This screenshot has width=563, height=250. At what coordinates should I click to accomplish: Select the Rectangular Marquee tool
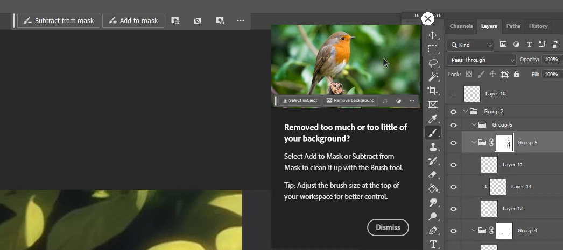click(433, 49)
